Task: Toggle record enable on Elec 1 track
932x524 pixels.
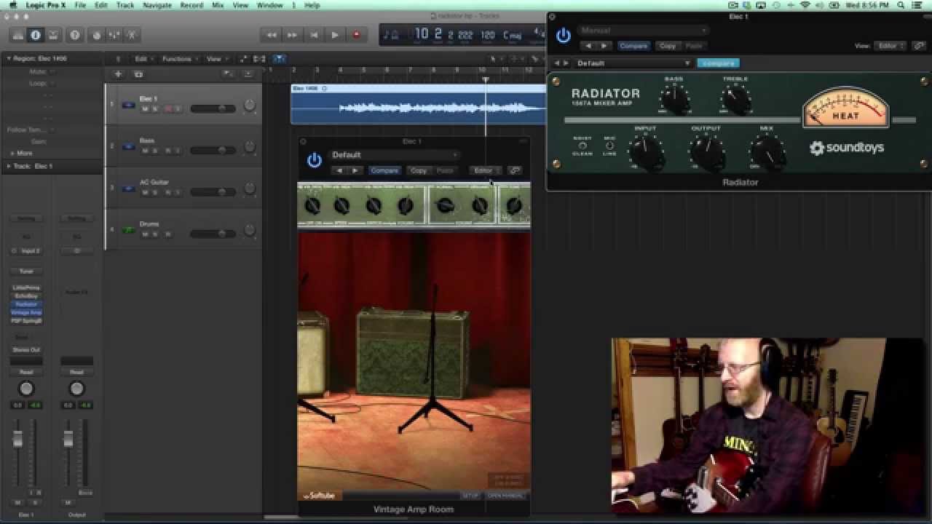Action: tap(167, 109)
